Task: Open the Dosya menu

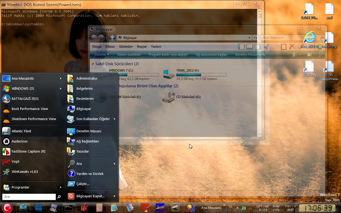Action: pyautogui.click(x=97, y=47)
